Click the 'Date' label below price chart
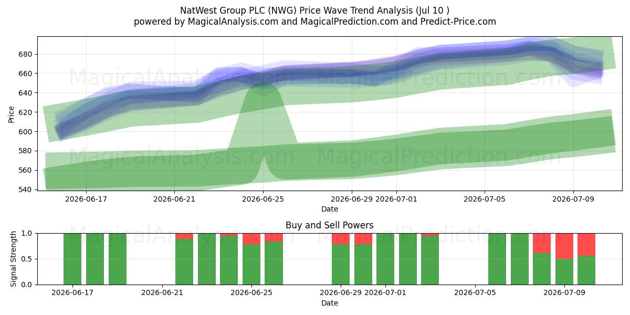Screen dimensions: 630x315 (x=330, y=209)
